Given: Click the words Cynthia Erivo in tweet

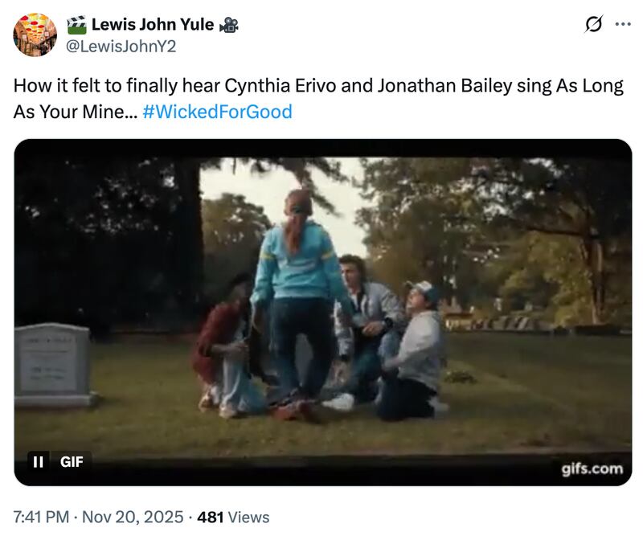Looking at the screenshot, I should pyautogui.click(x=278, y=86).
